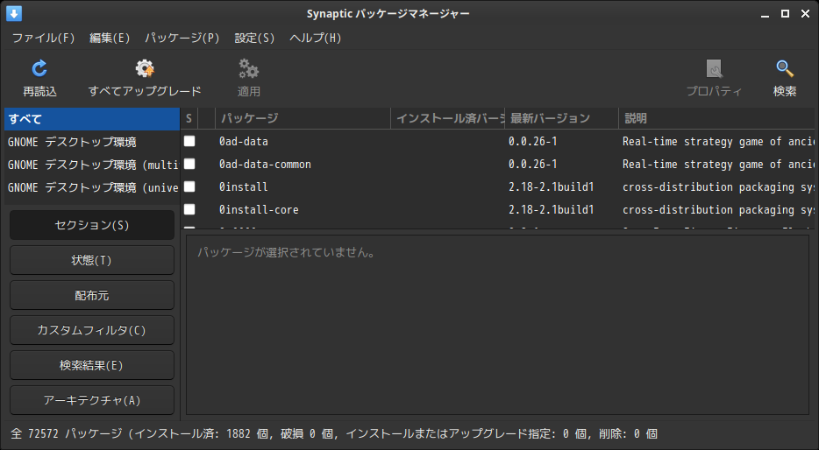Click version 2.18-2.1build1 of 0install-core
Image resolution: width=819 pixels, height=450 pixels.
point(551,209)
